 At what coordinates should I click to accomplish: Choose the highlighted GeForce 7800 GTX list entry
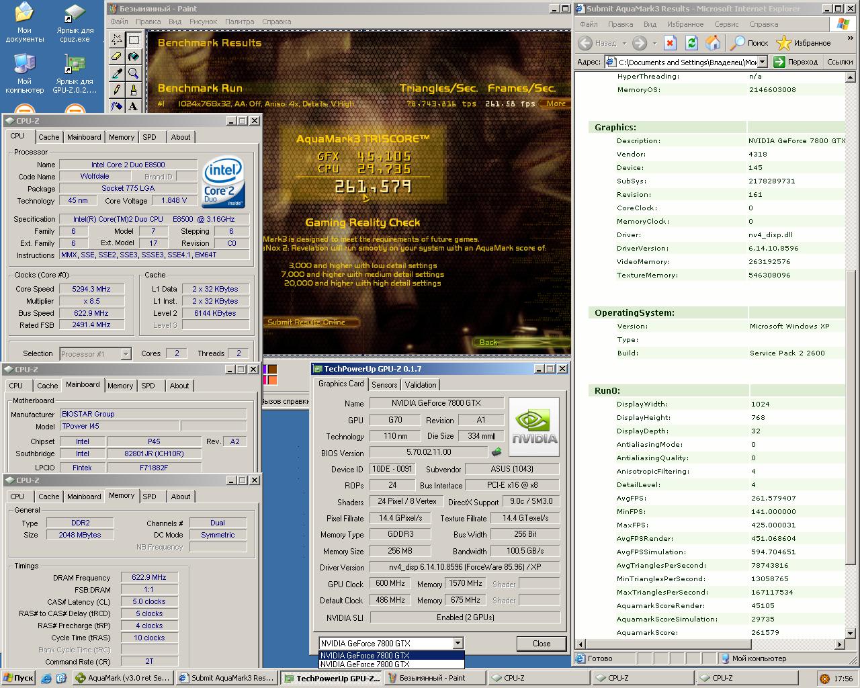pyautogui.click(x=390, y=655)
